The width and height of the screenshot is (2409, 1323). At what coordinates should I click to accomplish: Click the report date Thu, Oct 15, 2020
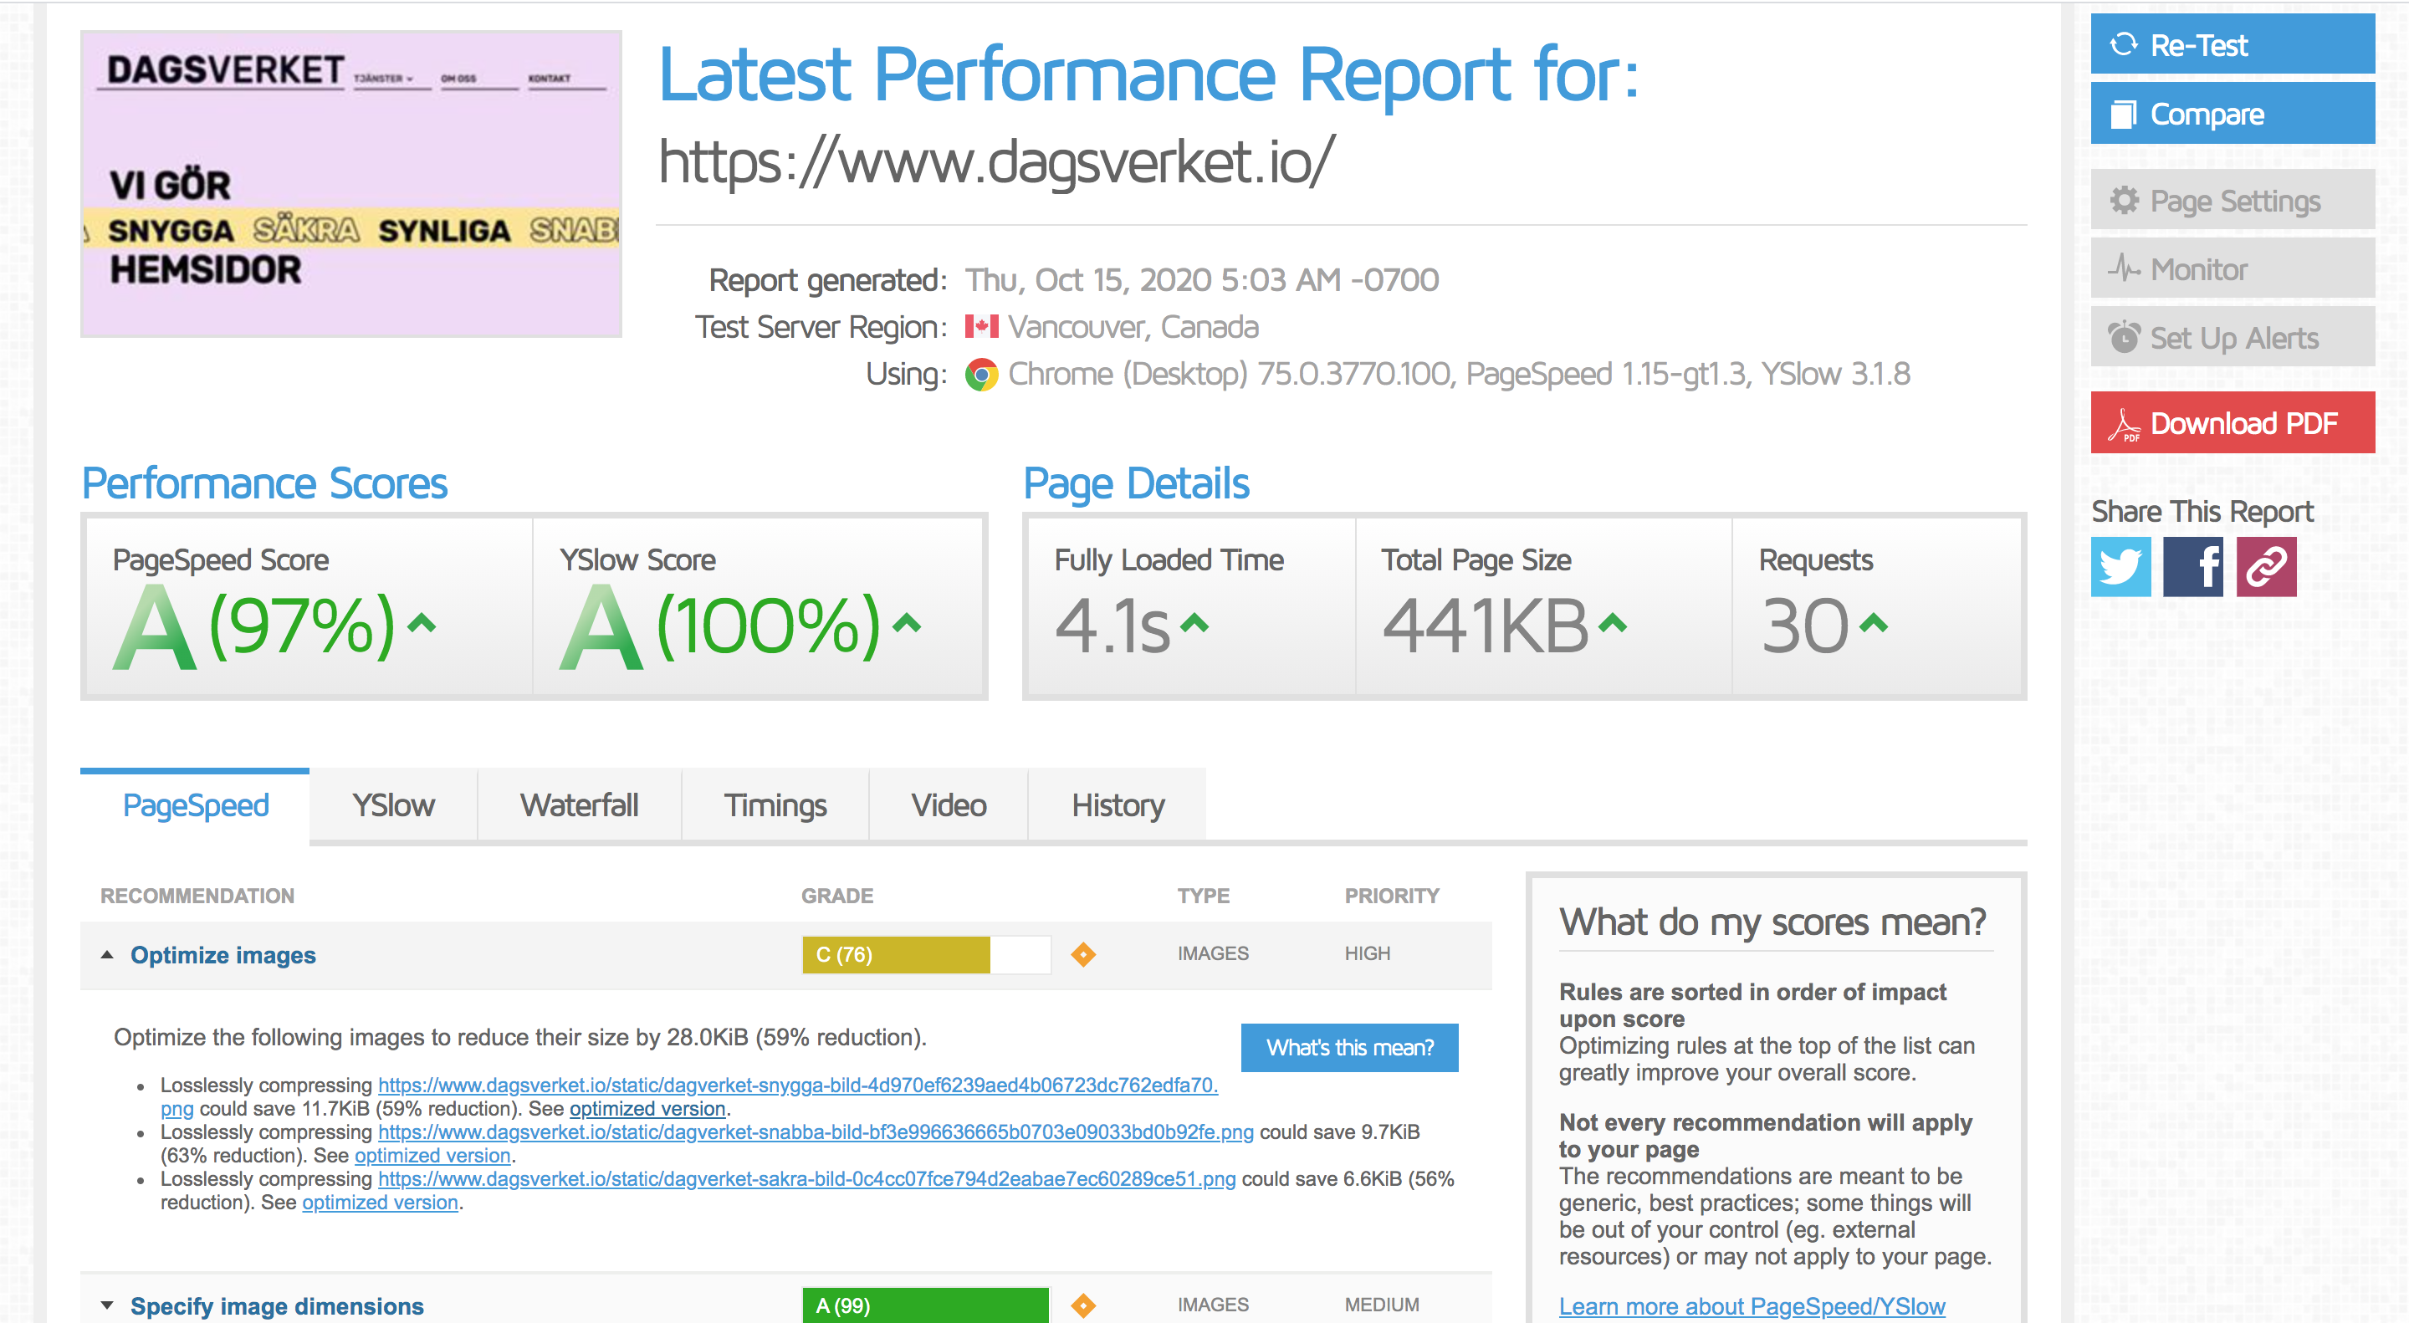1202,279
